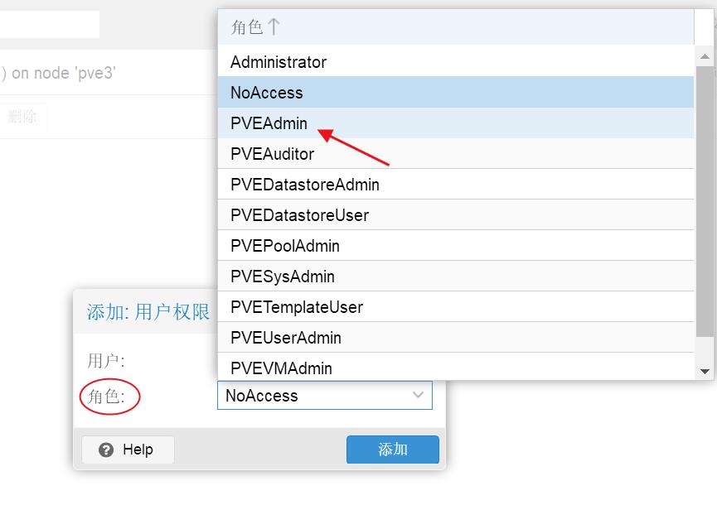Click the Help question mark icon
The image size is (717, 529).
106,450
